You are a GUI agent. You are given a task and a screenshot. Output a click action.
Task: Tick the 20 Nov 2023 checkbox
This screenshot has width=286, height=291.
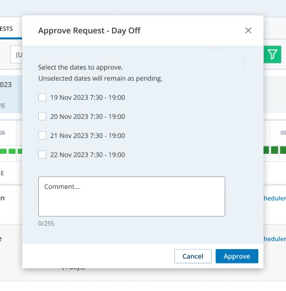click(x=42, y=116)
